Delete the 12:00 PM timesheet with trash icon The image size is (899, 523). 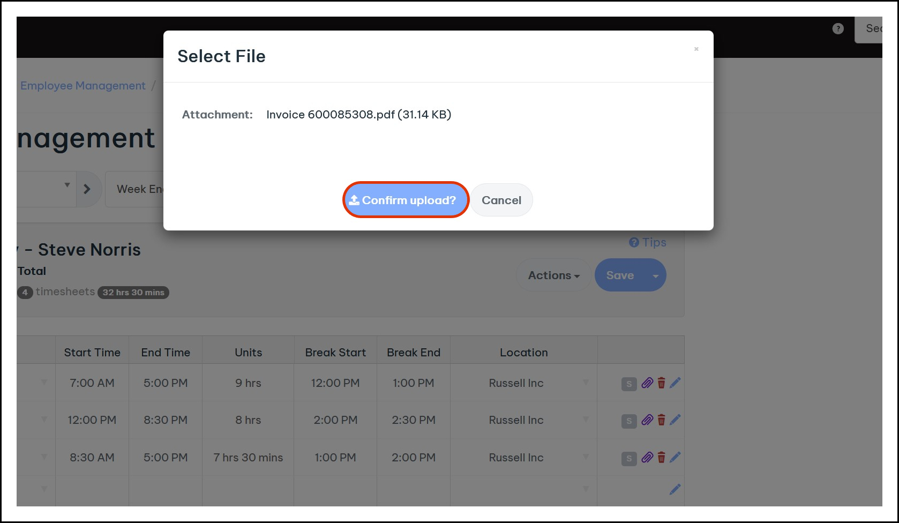pyautogui.click(x=661, y=420)
